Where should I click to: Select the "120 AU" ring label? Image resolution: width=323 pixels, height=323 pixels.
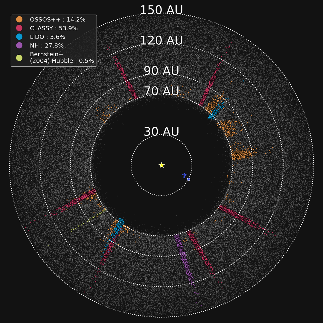coord(161,41)
